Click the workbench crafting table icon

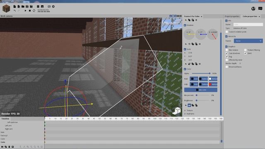6,8
